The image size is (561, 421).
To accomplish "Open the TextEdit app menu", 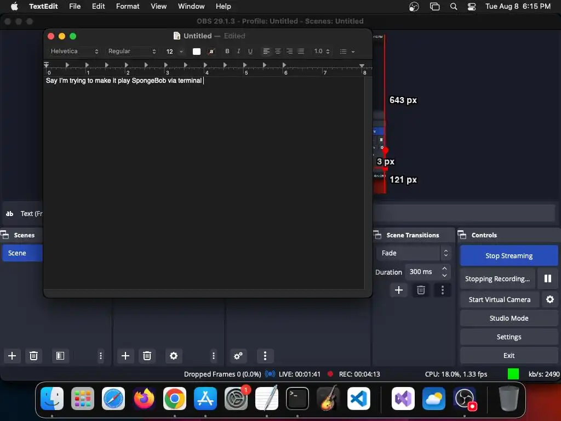I will 43,6.
